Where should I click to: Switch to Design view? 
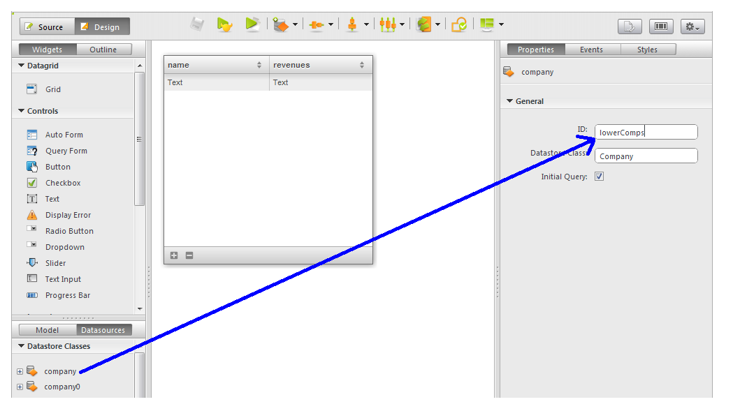pyautogui.click(x=103, y=27)
